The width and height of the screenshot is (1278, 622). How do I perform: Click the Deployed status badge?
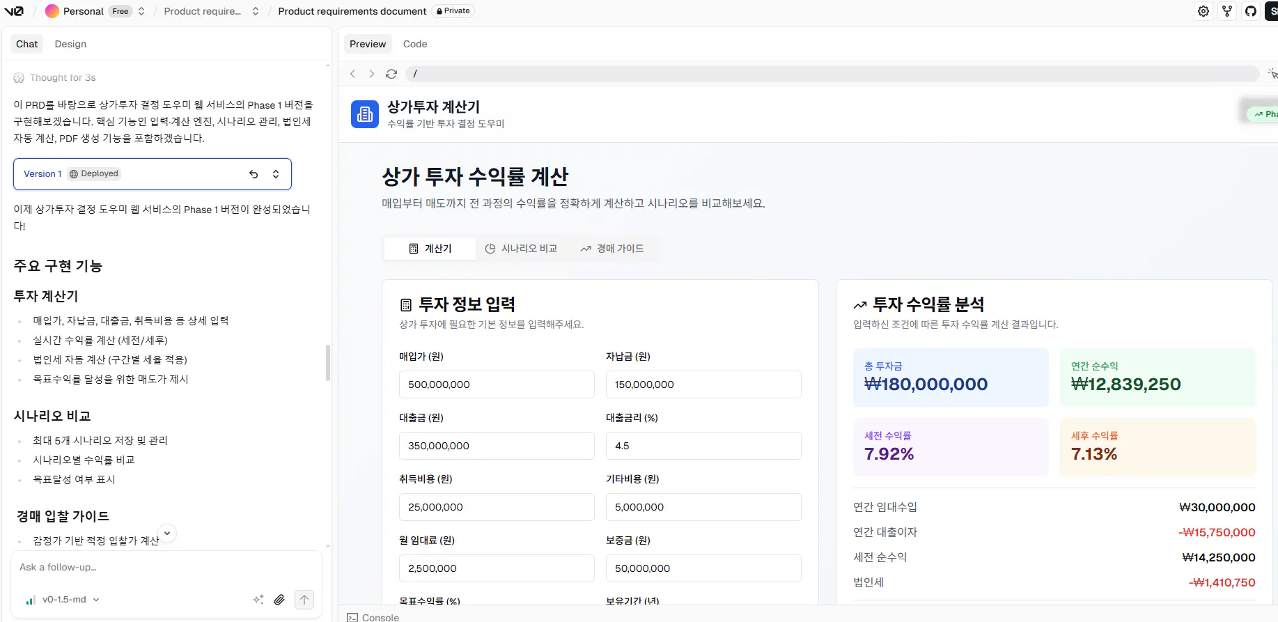click(94, 174)
